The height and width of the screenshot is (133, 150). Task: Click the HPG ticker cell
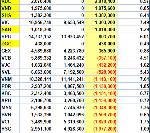click(x=10, y=37)
